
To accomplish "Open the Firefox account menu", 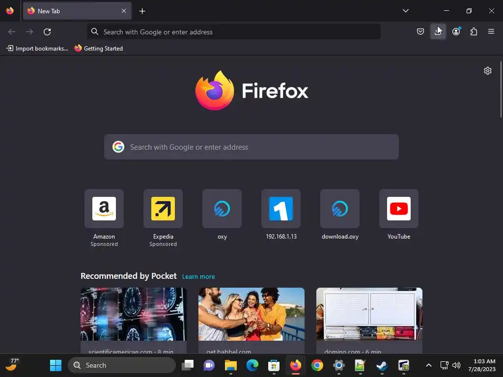I will [456, 31].
